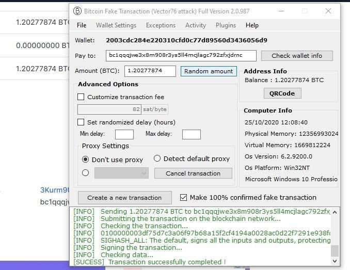
Task: Click the wallet hash 2003cdc284e2...
Action: [186, 40]
